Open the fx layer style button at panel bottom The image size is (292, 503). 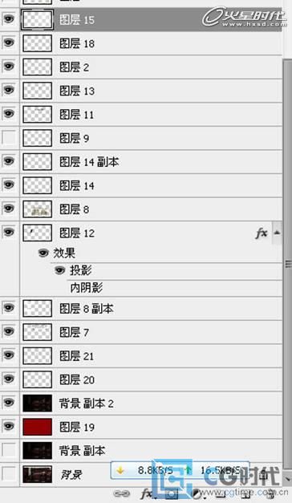click(x=148, y=493)
